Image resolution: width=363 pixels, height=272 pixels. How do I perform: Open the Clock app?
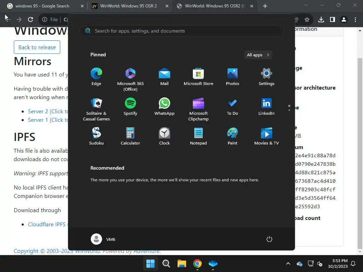(x=164, y=136)
